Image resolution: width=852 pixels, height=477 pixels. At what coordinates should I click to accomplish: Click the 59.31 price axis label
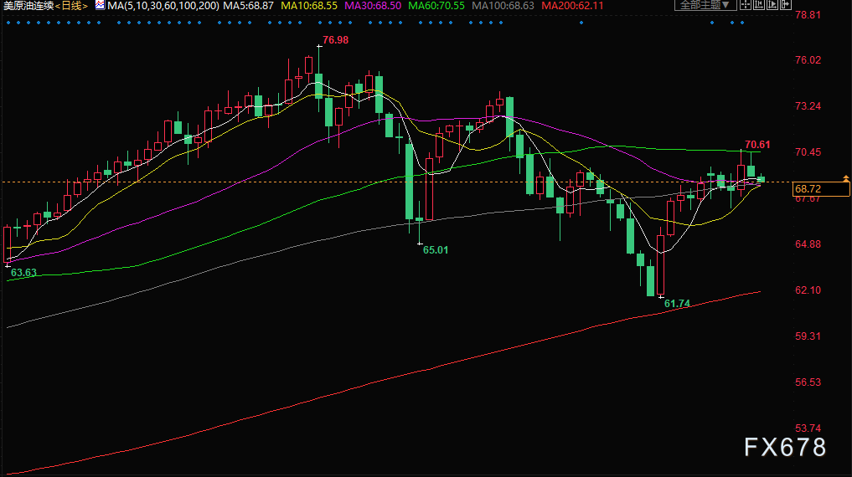click(808, 336)
